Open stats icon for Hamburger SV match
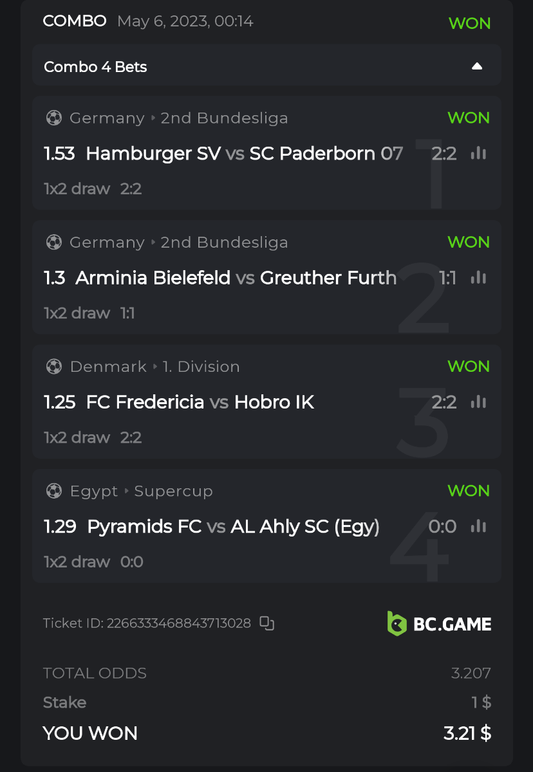The width and height of the screenshot is (533, 772). (x=478, y=153)
